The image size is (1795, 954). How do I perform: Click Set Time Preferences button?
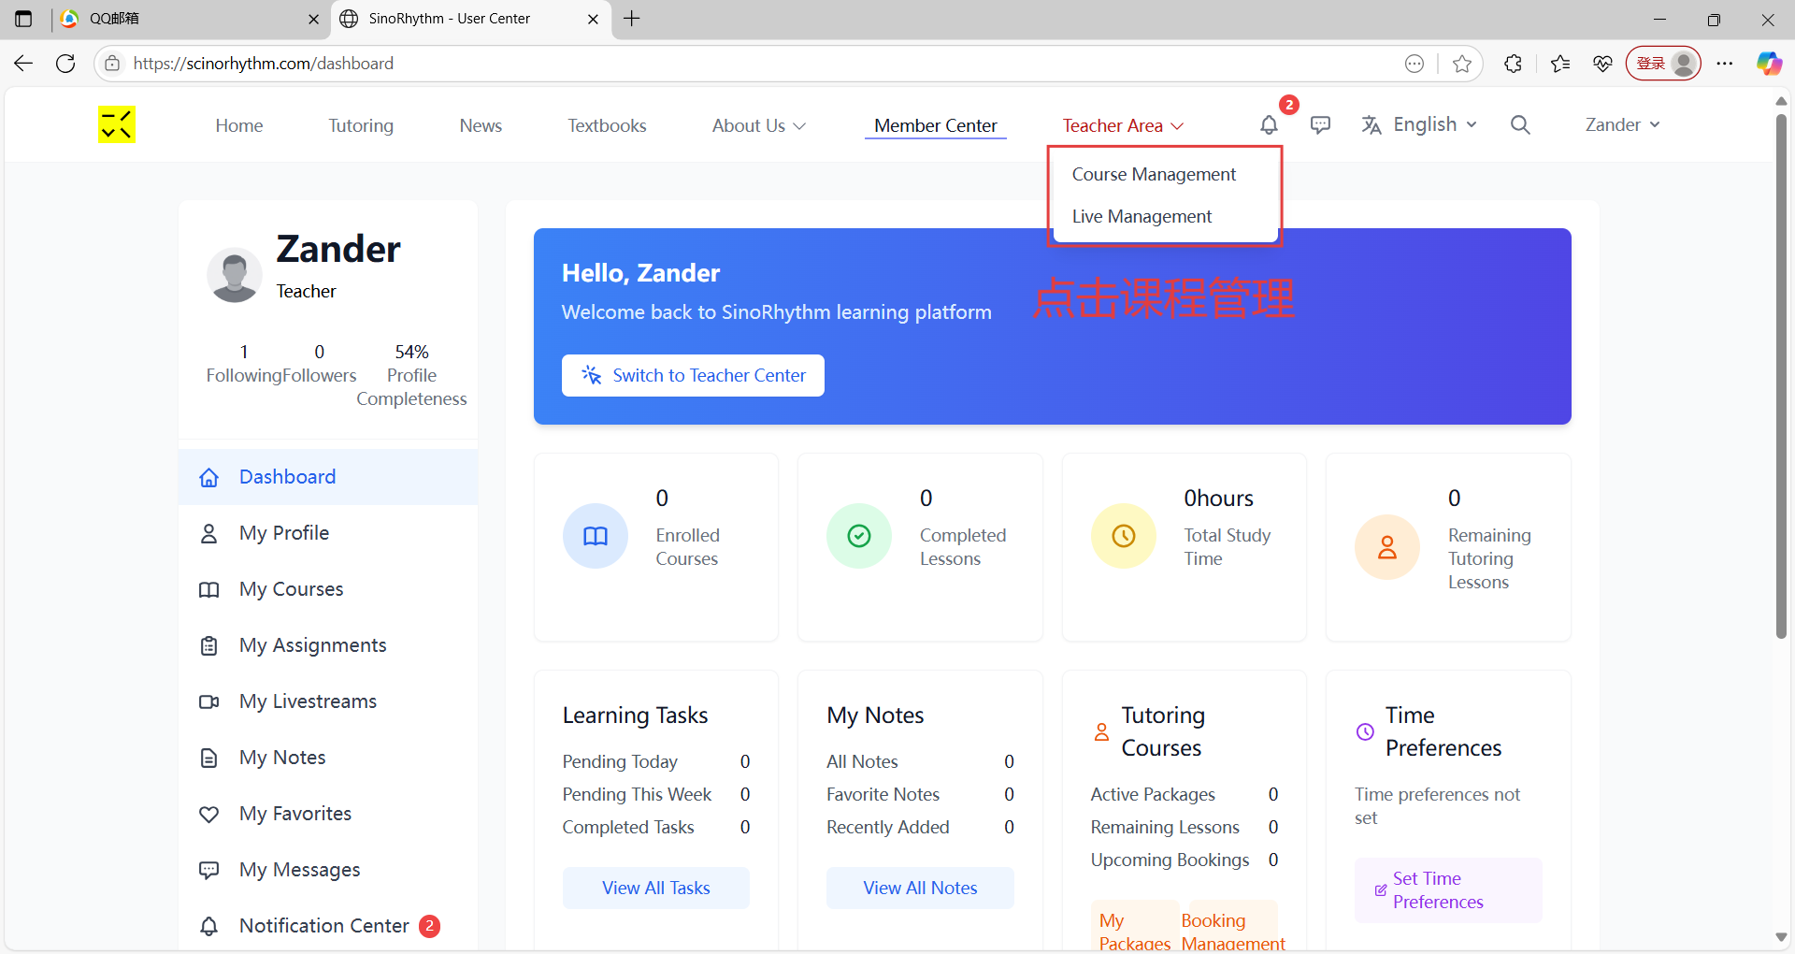1448,890
